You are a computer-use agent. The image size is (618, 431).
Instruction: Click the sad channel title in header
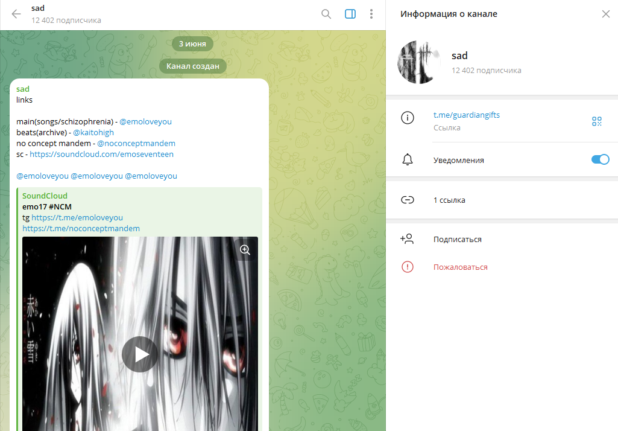click(x=38, y=8)
